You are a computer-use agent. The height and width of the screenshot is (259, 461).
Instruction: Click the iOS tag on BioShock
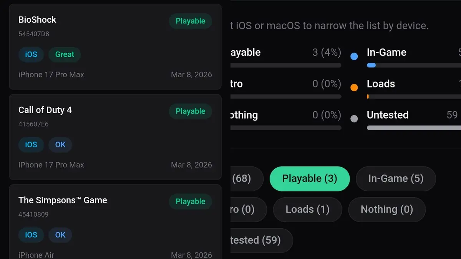point(31,54)
